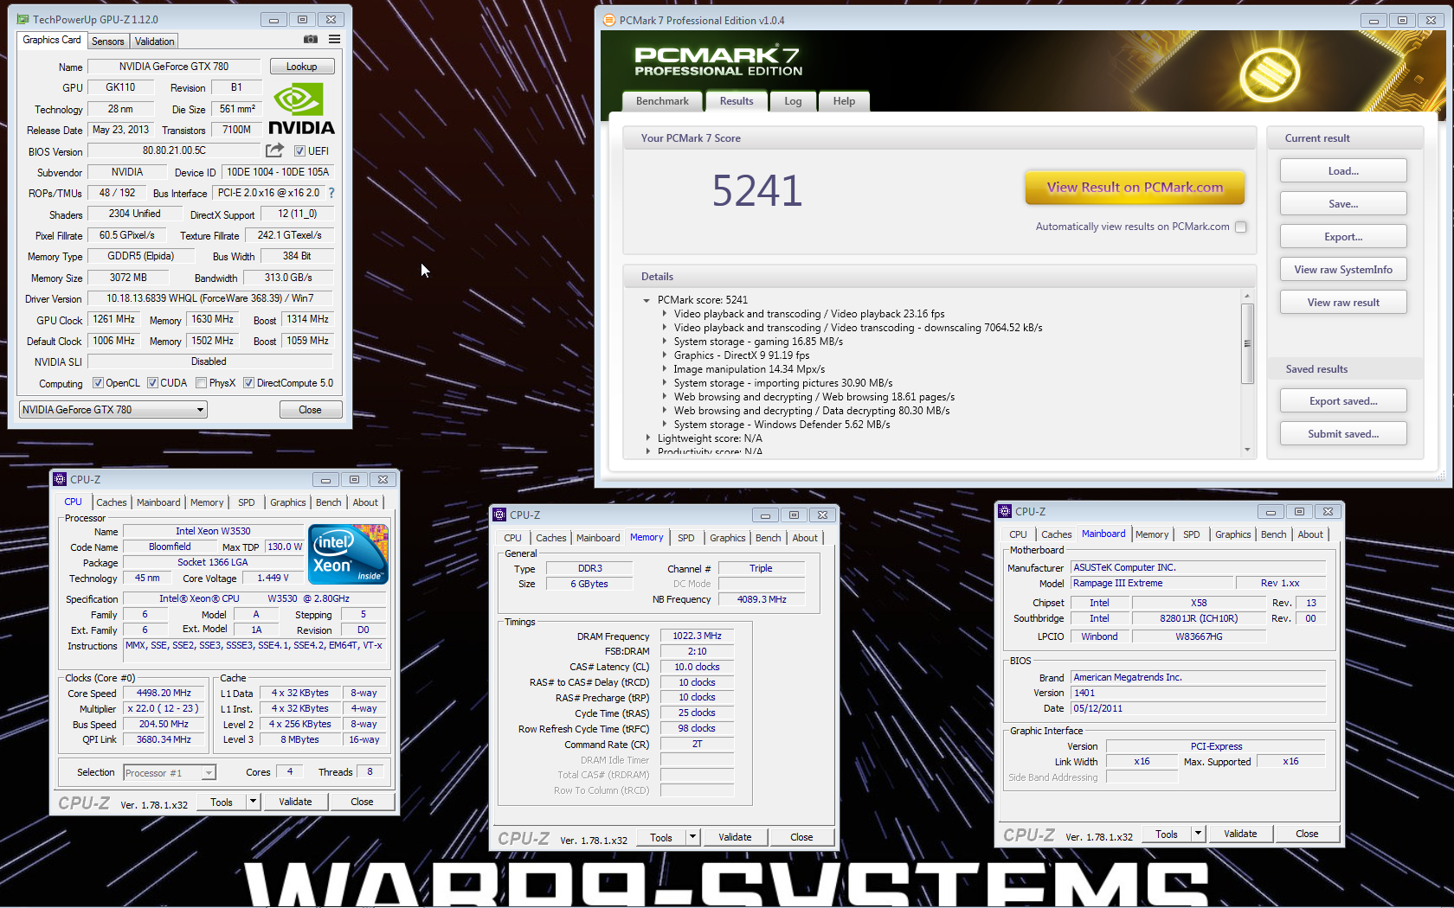Click the Export saved... button

click(1343, 401)
